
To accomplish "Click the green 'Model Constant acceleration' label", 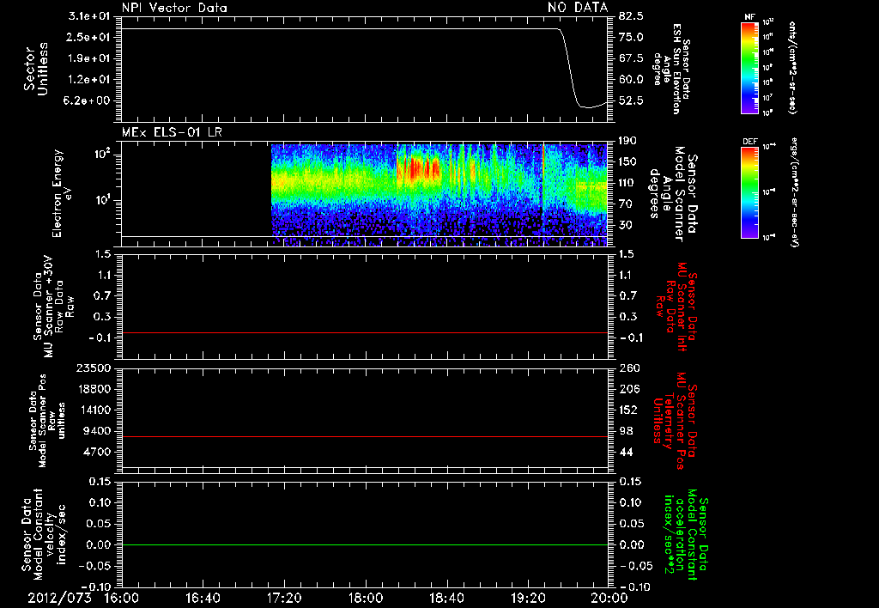I will (686, 534).
